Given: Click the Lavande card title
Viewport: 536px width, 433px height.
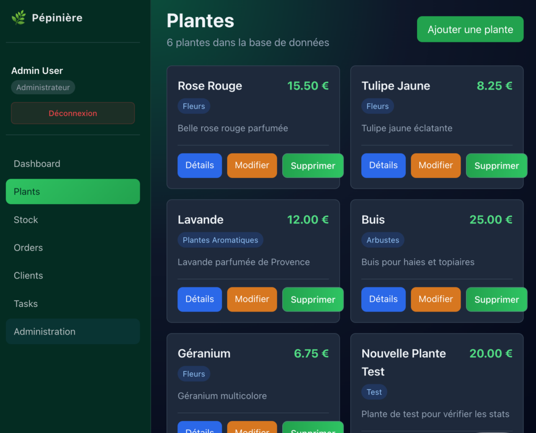Looking at the screenshot, I should coord(200,219).
